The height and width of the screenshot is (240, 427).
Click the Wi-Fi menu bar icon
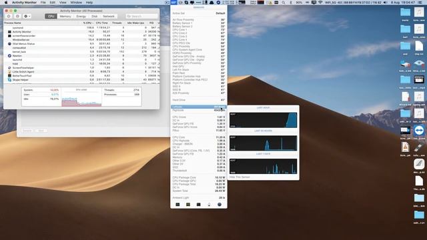(x=320, y=3)
